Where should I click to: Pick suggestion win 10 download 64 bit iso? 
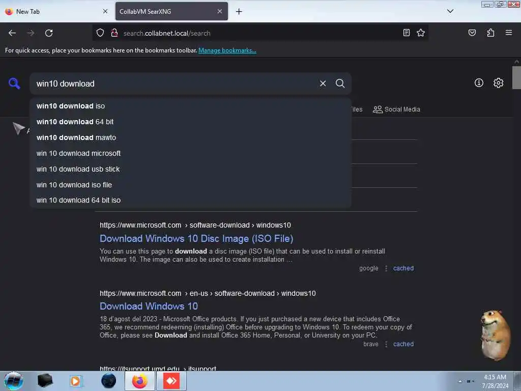pos(190,200)
